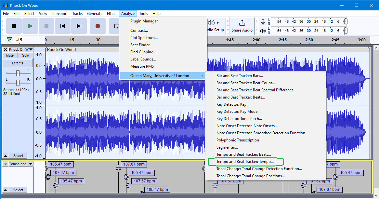Mute the Knock On Wood track

[x=9, y=55]
